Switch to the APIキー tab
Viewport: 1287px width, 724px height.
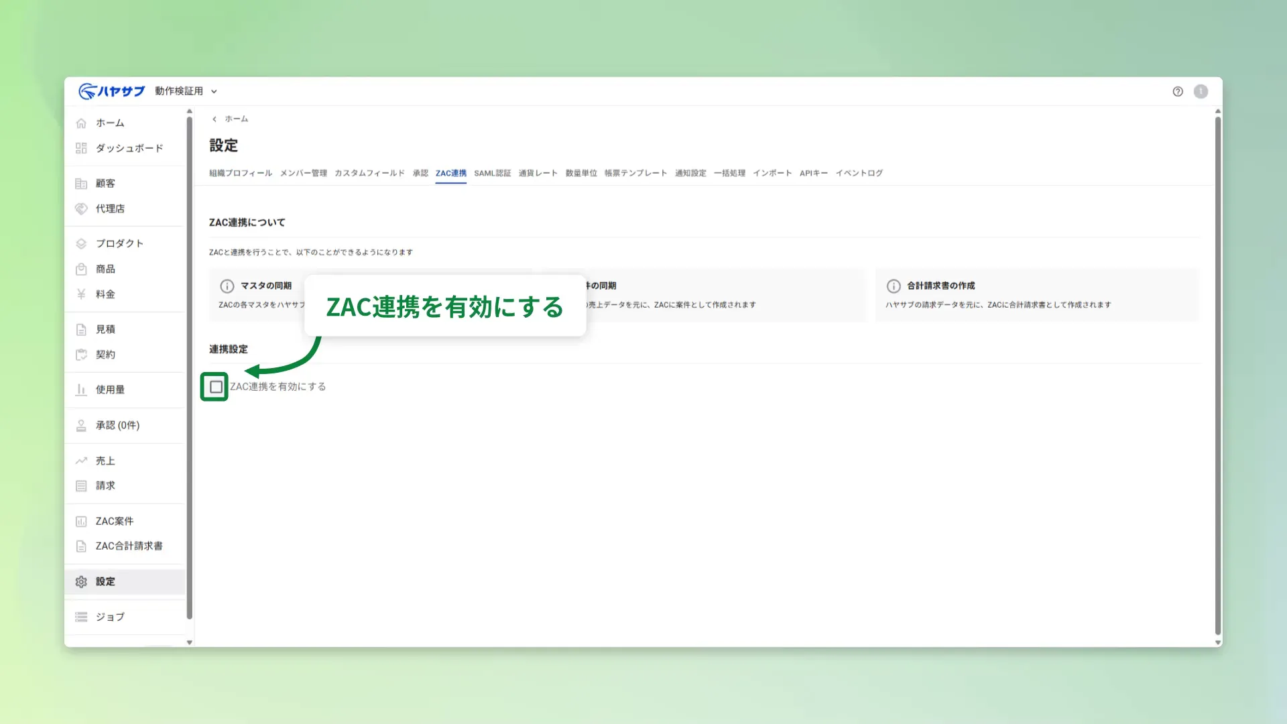point(814,173)
